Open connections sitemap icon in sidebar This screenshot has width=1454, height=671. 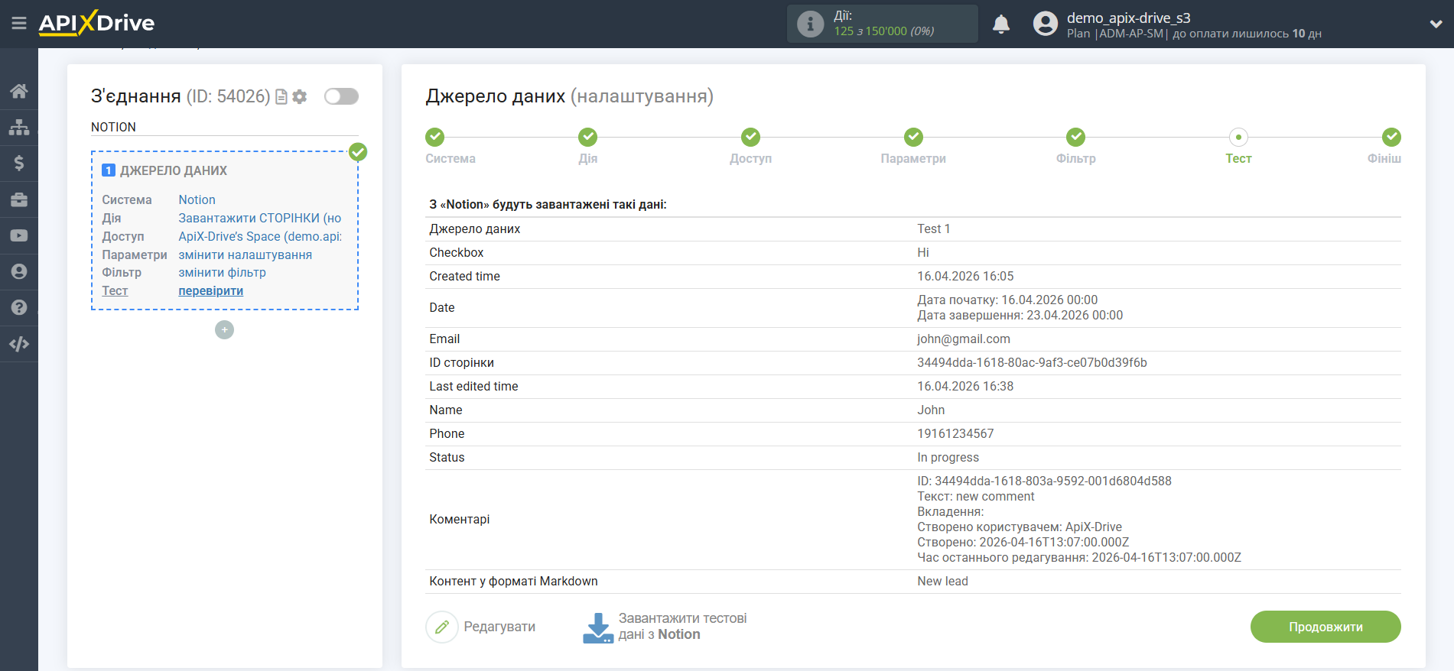tap(19, 127)
